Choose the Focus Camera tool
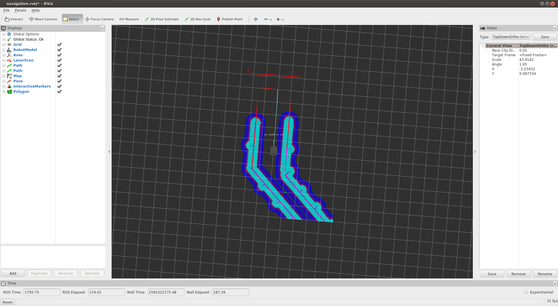 tap(99, 19)
